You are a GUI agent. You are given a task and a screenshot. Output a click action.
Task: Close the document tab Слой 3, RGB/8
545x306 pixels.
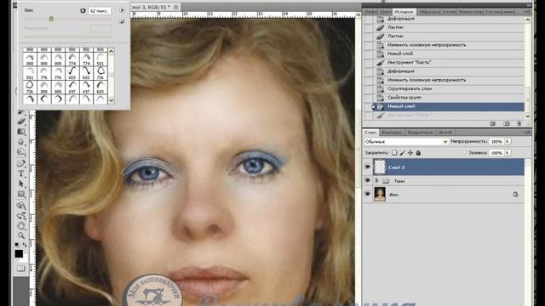pos(176,7)
